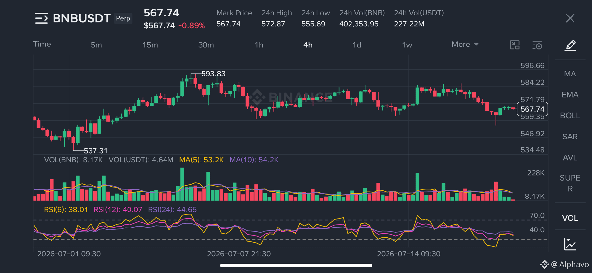Tap the 2026-07-01 09:30 time axis label
This screenshot has width=592, height=273.
[x=69, y=254]
